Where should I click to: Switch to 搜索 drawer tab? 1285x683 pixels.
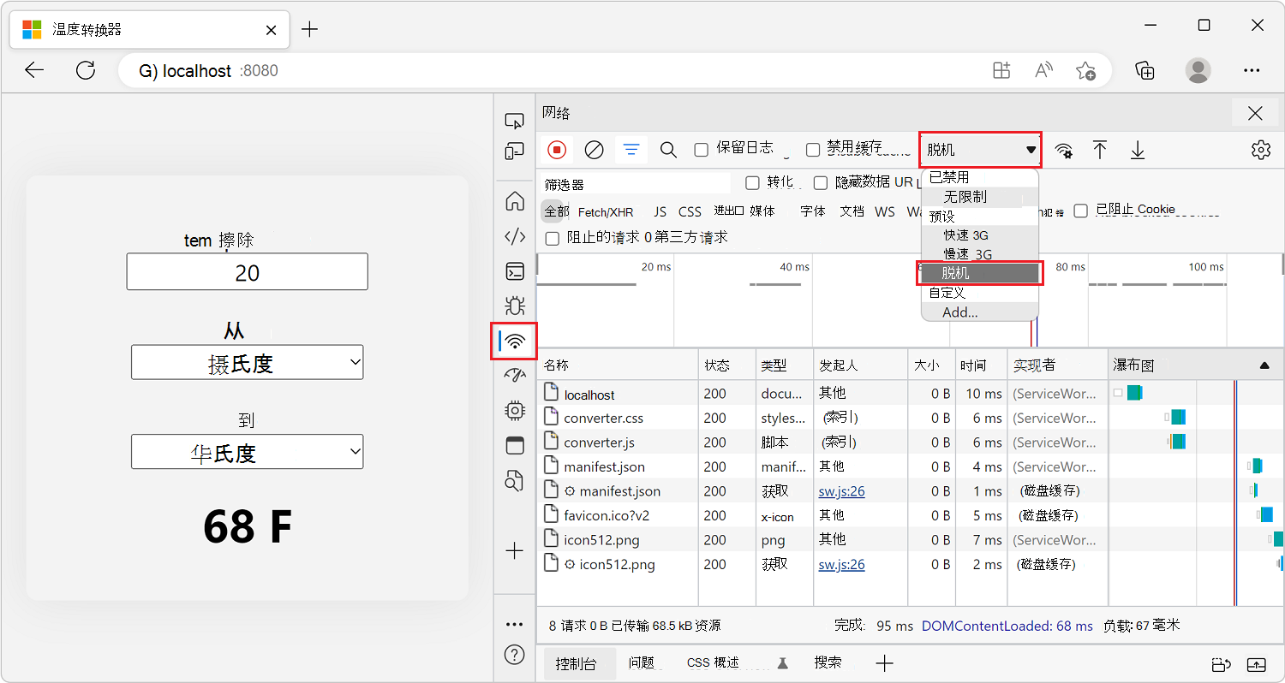tap(828, 663)
